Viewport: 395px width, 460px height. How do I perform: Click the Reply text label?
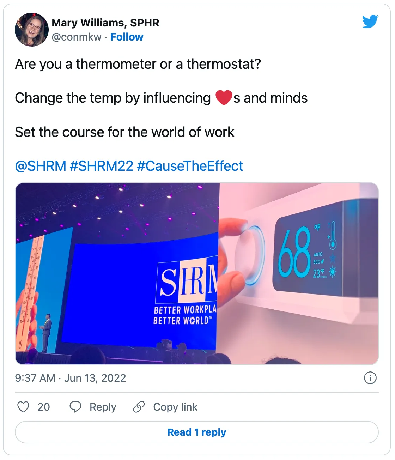coord(103,407)
